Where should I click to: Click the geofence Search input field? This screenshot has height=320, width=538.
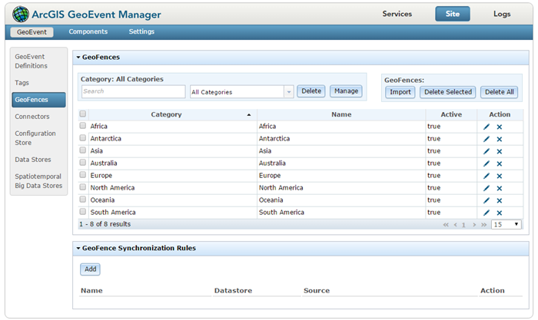click(133, 91)
